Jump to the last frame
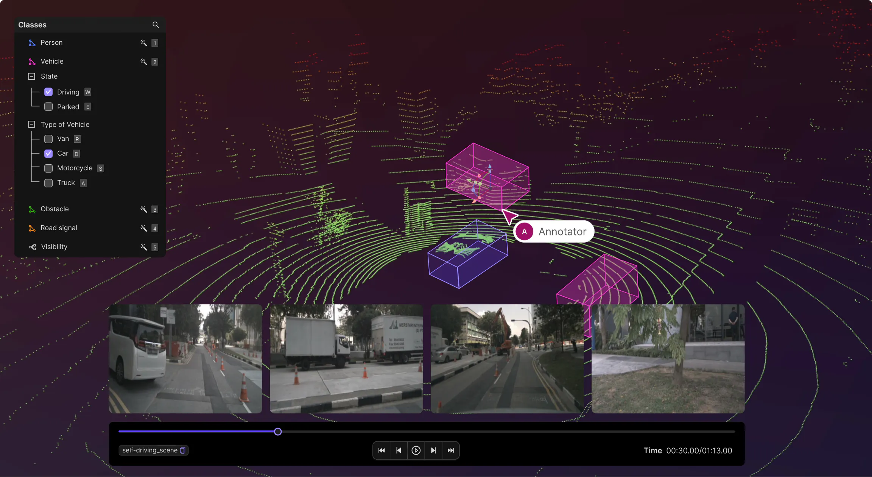The height and width of the screenshot is (477, 872). (x=451, y=450)
